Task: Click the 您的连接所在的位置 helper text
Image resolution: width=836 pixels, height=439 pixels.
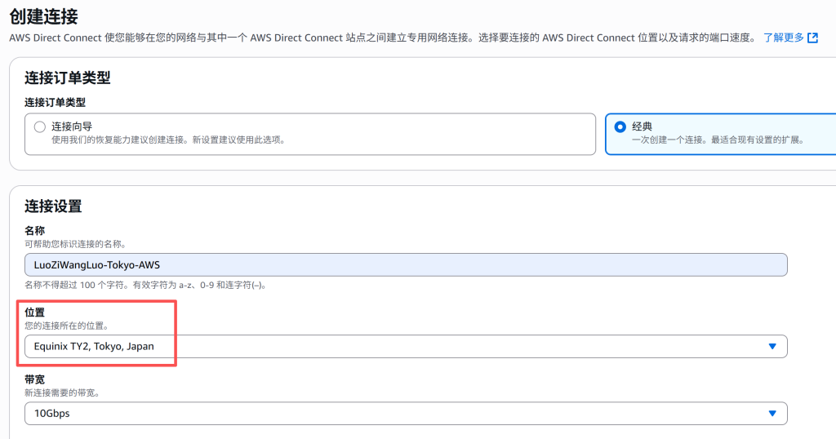Action: pos(66,326)
